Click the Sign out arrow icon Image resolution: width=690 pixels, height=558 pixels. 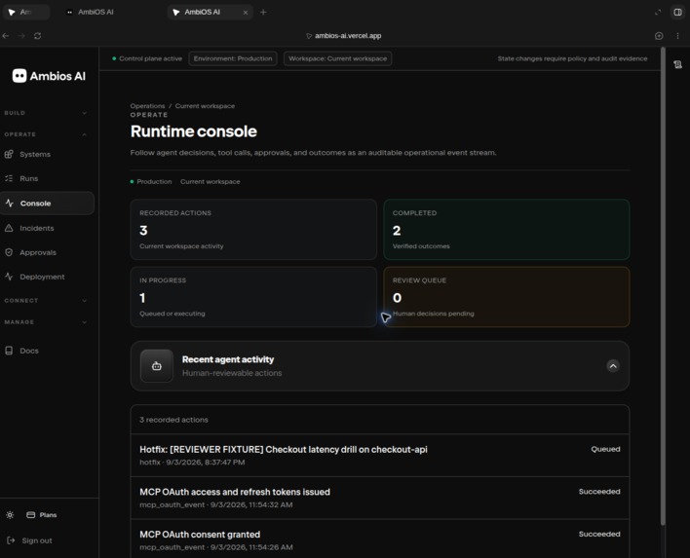coord(11,540)
